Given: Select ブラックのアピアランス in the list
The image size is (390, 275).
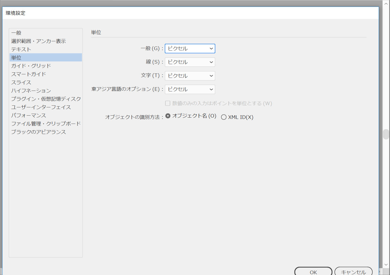Looking at the screenshot, I should tap(38, 132).
